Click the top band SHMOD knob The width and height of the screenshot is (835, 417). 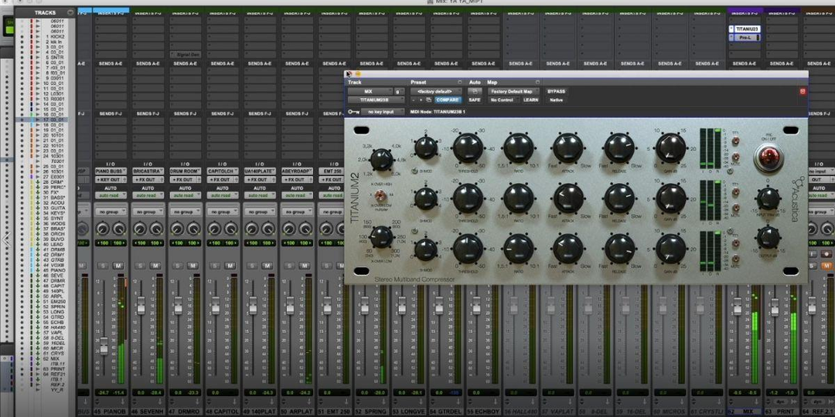click(x=426, y=147)
